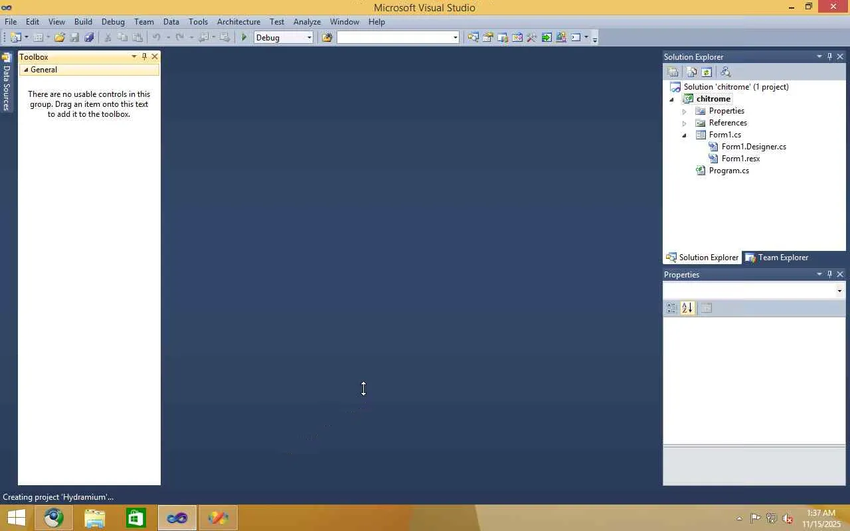Click the volume speaker tray icon

(788, 518)
